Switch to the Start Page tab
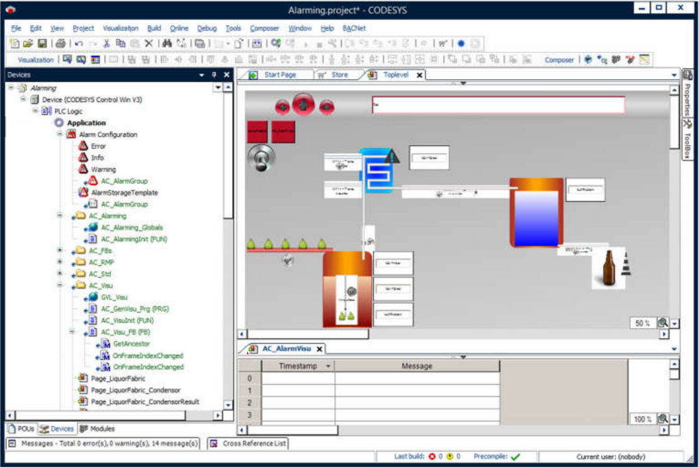The height and width of the screenshot is (467, 699). pyautogui.click(x=279, y=75)
